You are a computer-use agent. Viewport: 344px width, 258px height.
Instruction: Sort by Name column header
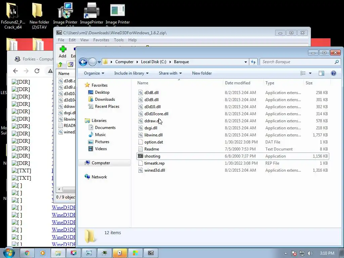click(179, 83)
